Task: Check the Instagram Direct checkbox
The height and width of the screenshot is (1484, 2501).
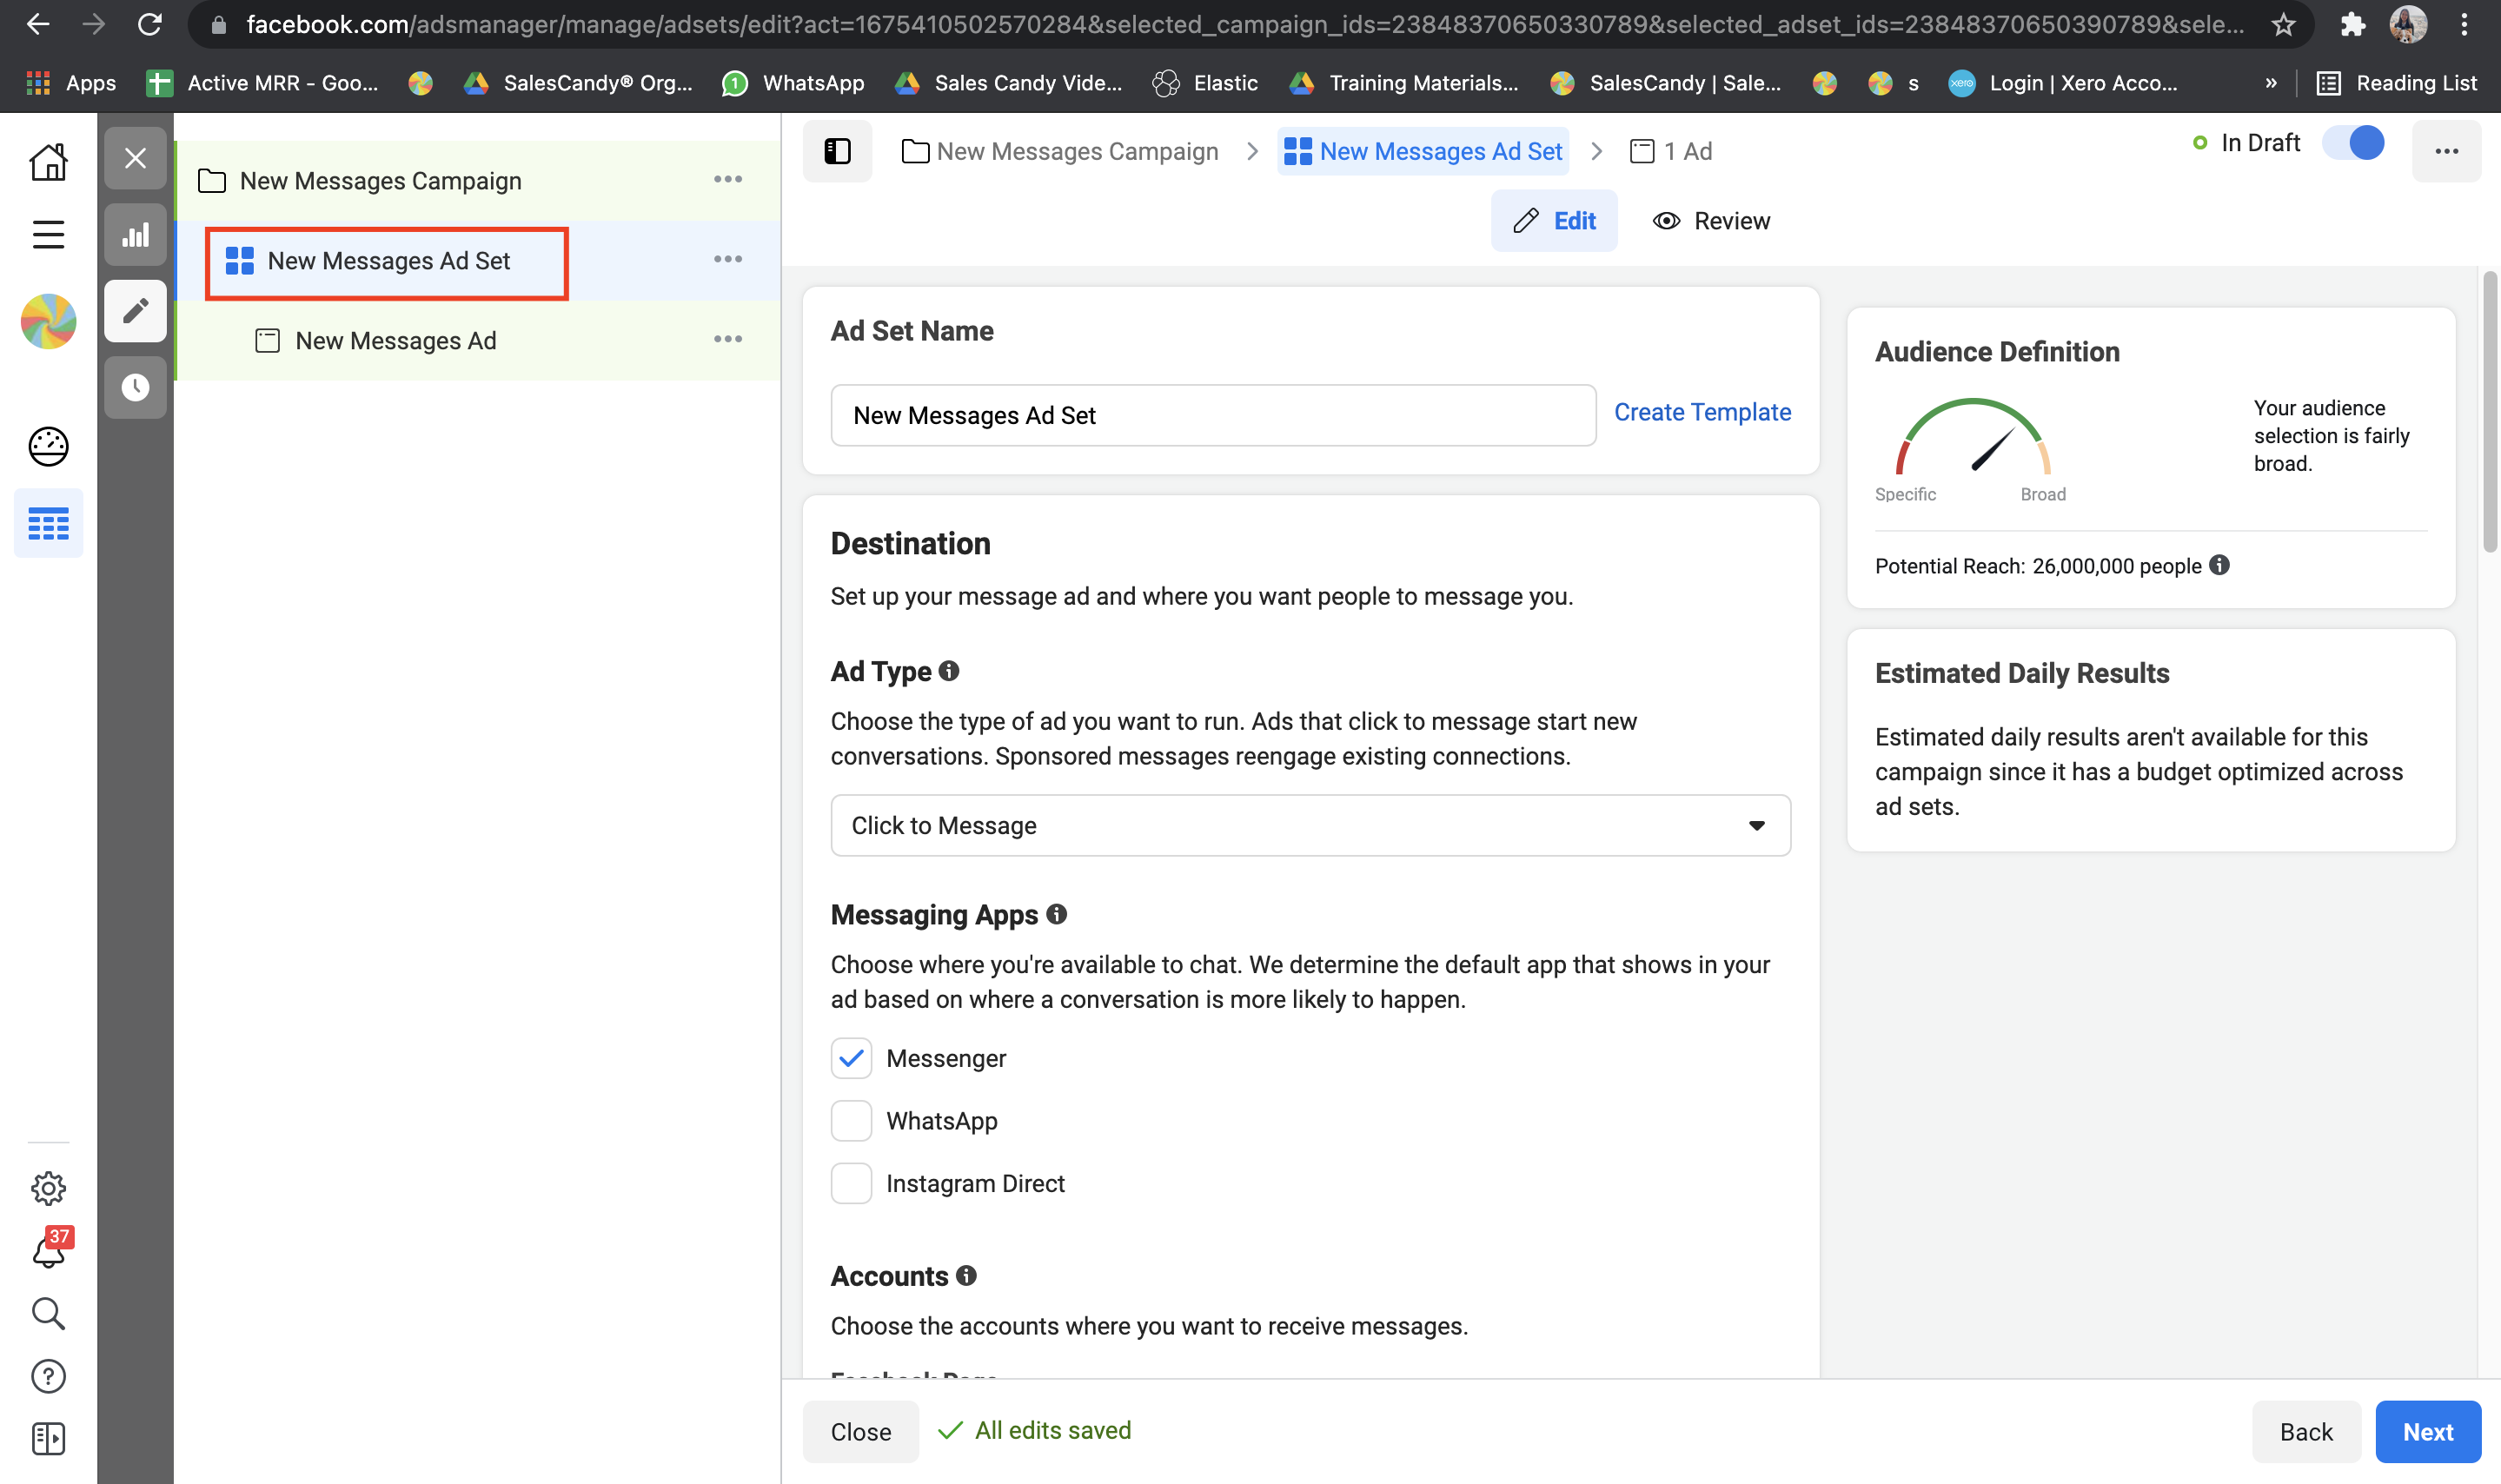Action: pyautogui.click(x=851, y=1183)
